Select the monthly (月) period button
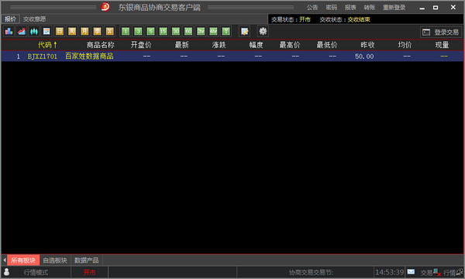Viewport: 465px width, 279px height. pyautogui.click(x=84, y=31)
